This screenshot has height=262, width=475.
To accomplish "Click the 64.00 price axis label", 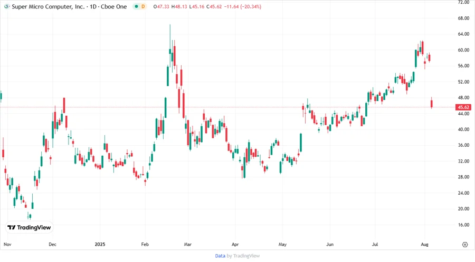I will [463, 34].
